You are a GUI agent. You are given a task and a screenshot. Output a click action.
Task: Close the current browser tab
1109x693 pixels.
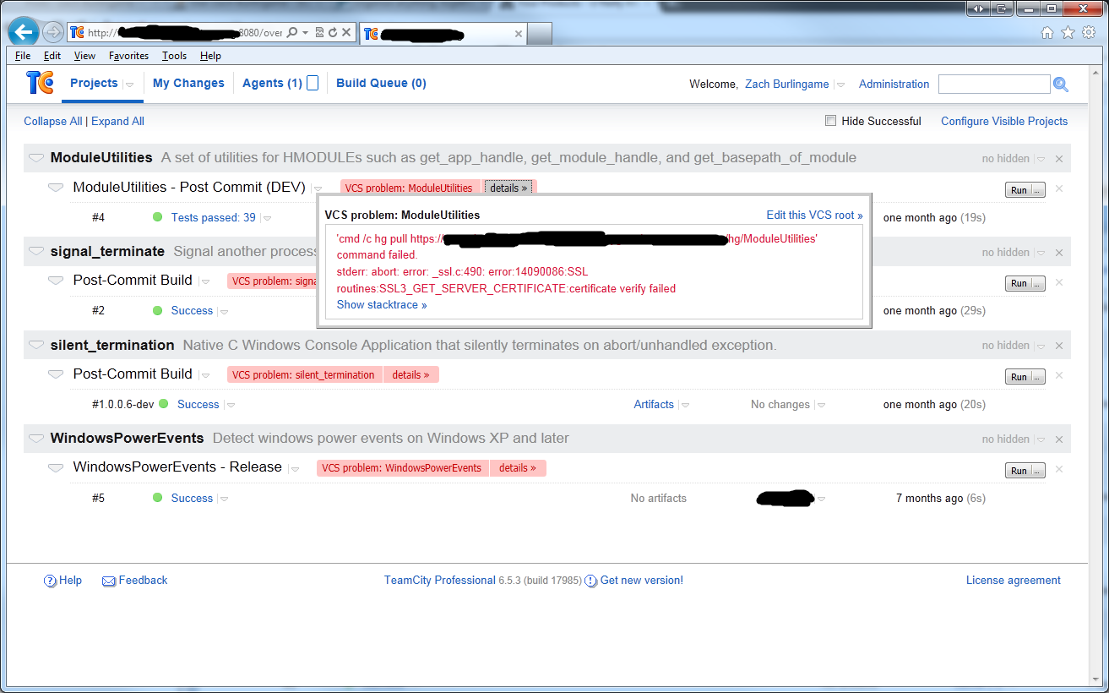point(518,34)
